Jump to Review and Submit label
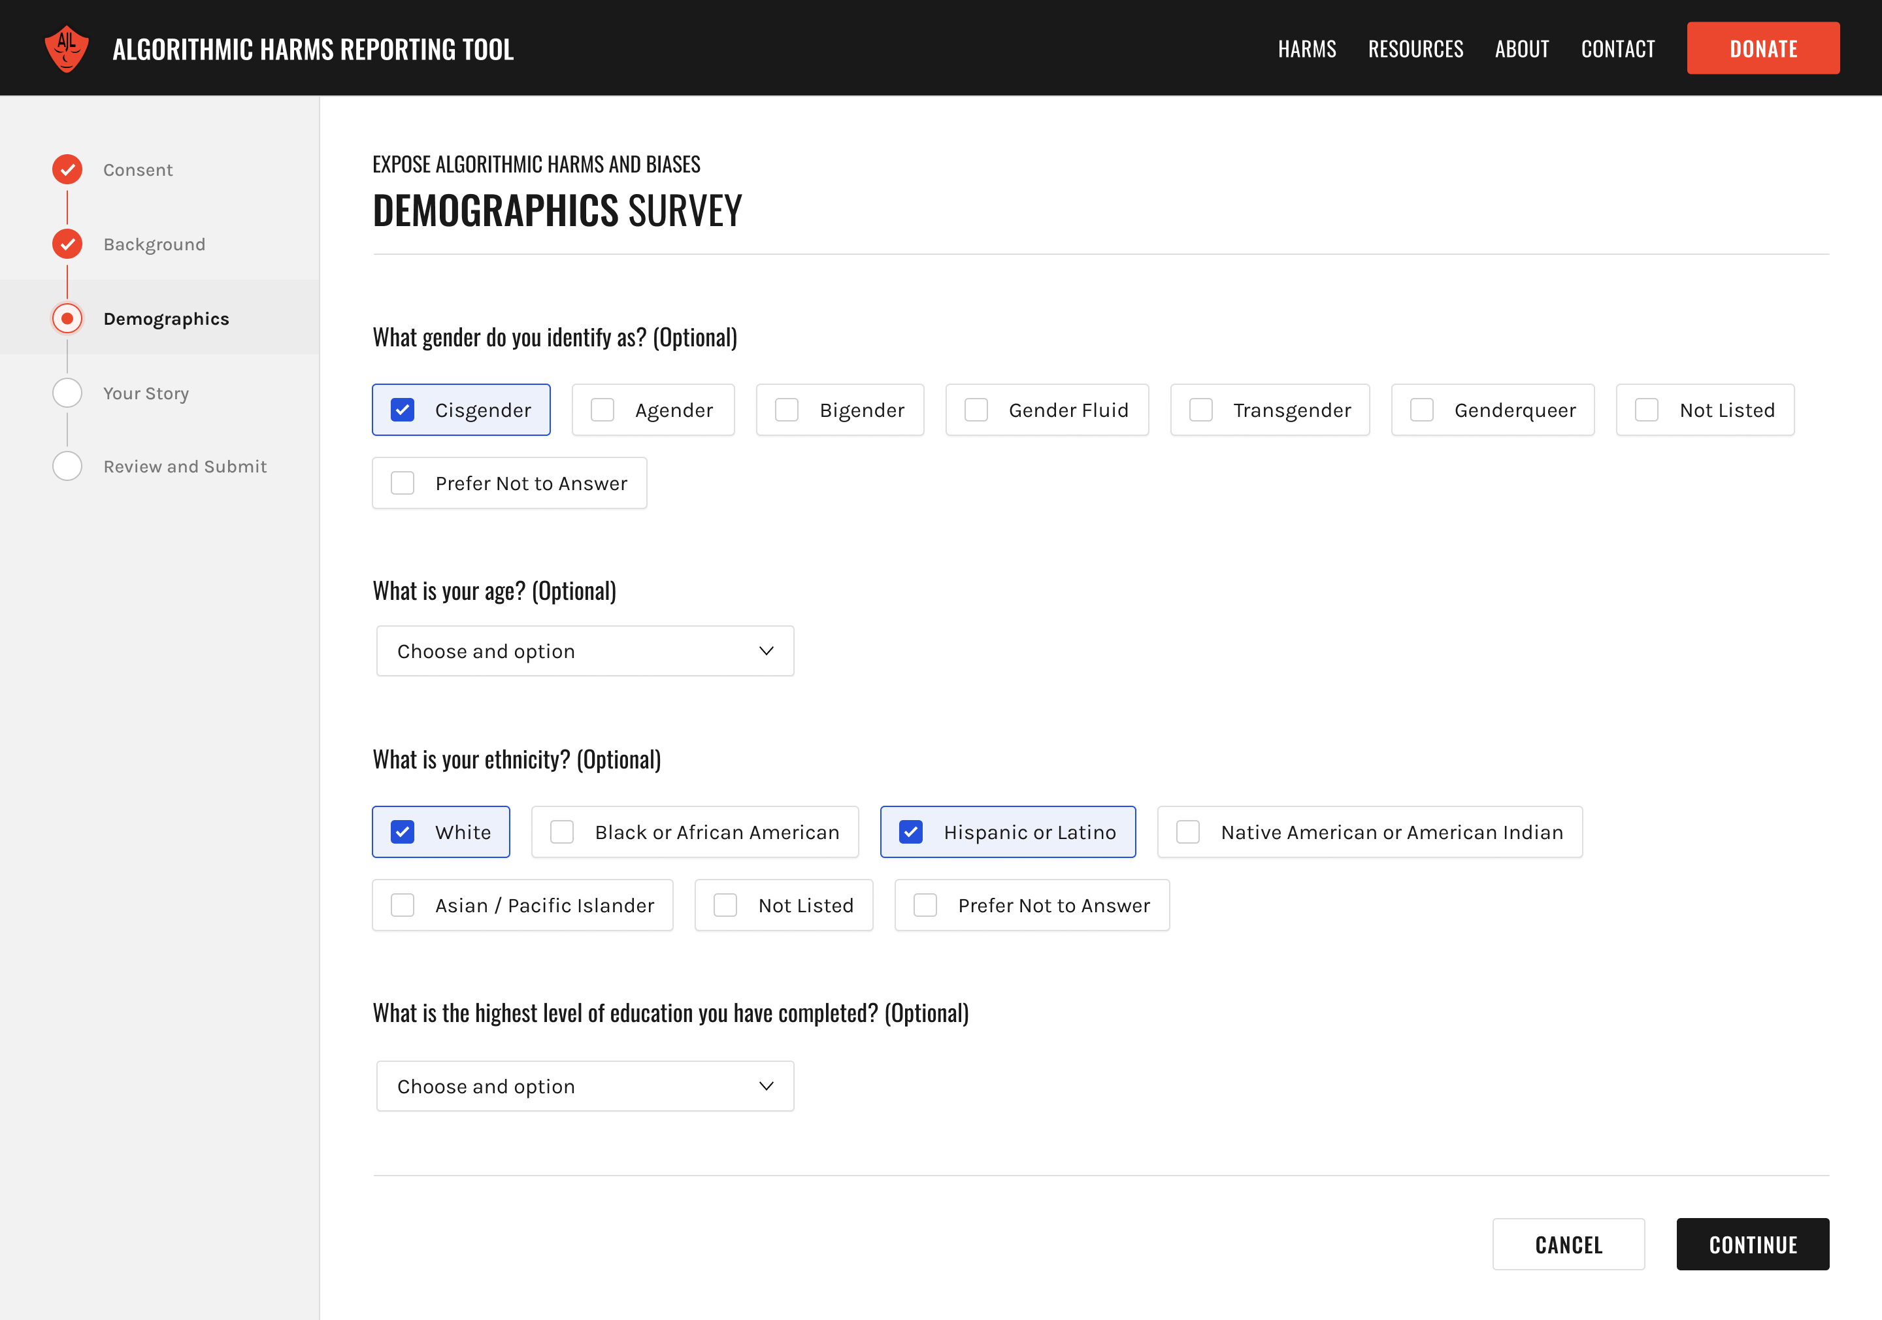The image size is (1882, 1320). pos(185,467)
